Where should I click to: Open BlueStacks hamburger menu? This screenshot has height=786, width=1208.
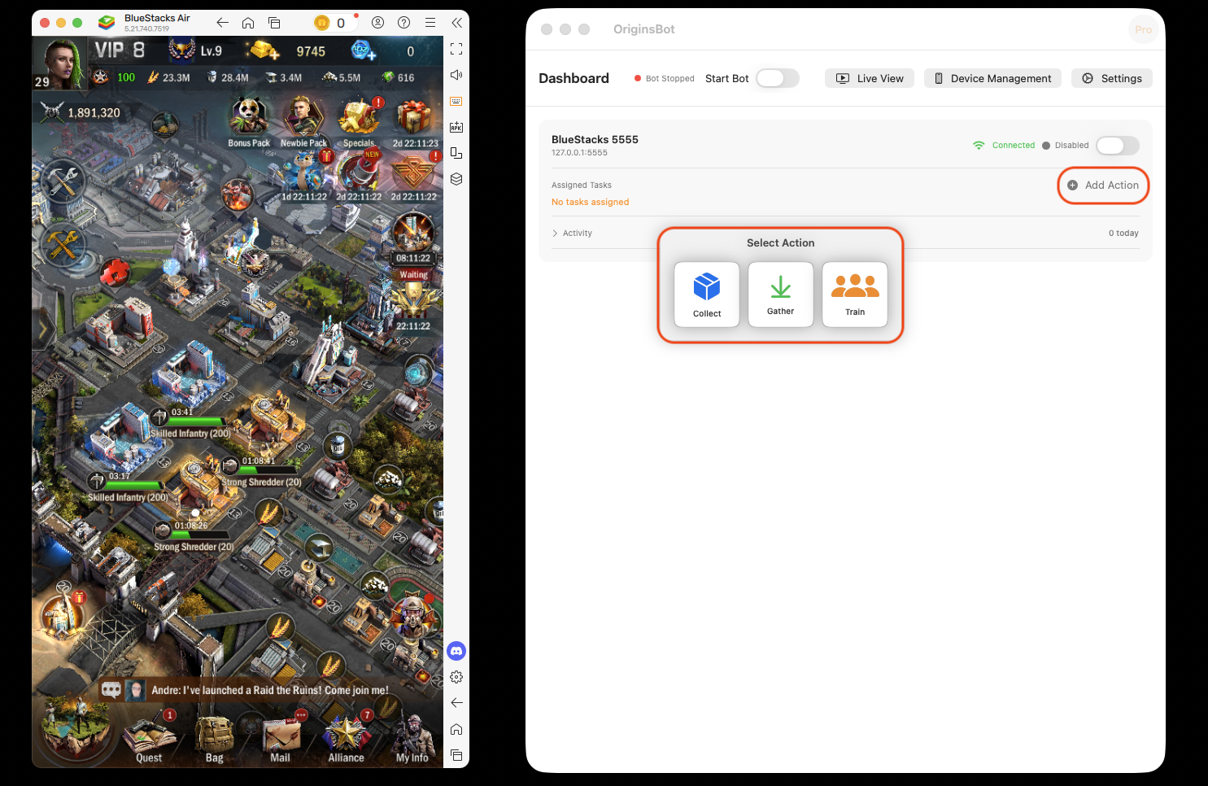[430, 23]
